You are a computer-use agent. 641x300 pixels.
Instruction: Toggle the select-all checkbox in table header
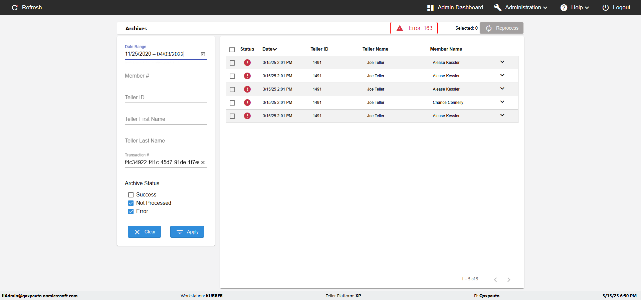click(x=232, y=50)
